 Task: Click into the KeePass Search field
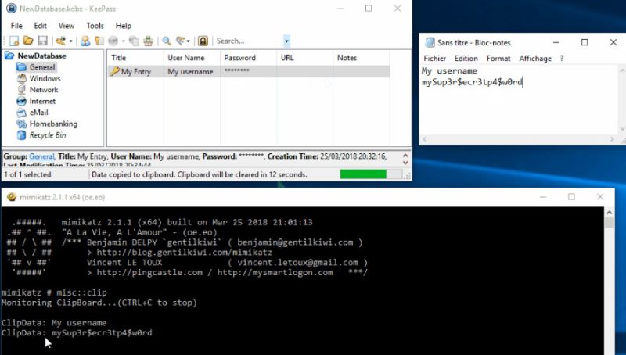[x=247, y=41]
